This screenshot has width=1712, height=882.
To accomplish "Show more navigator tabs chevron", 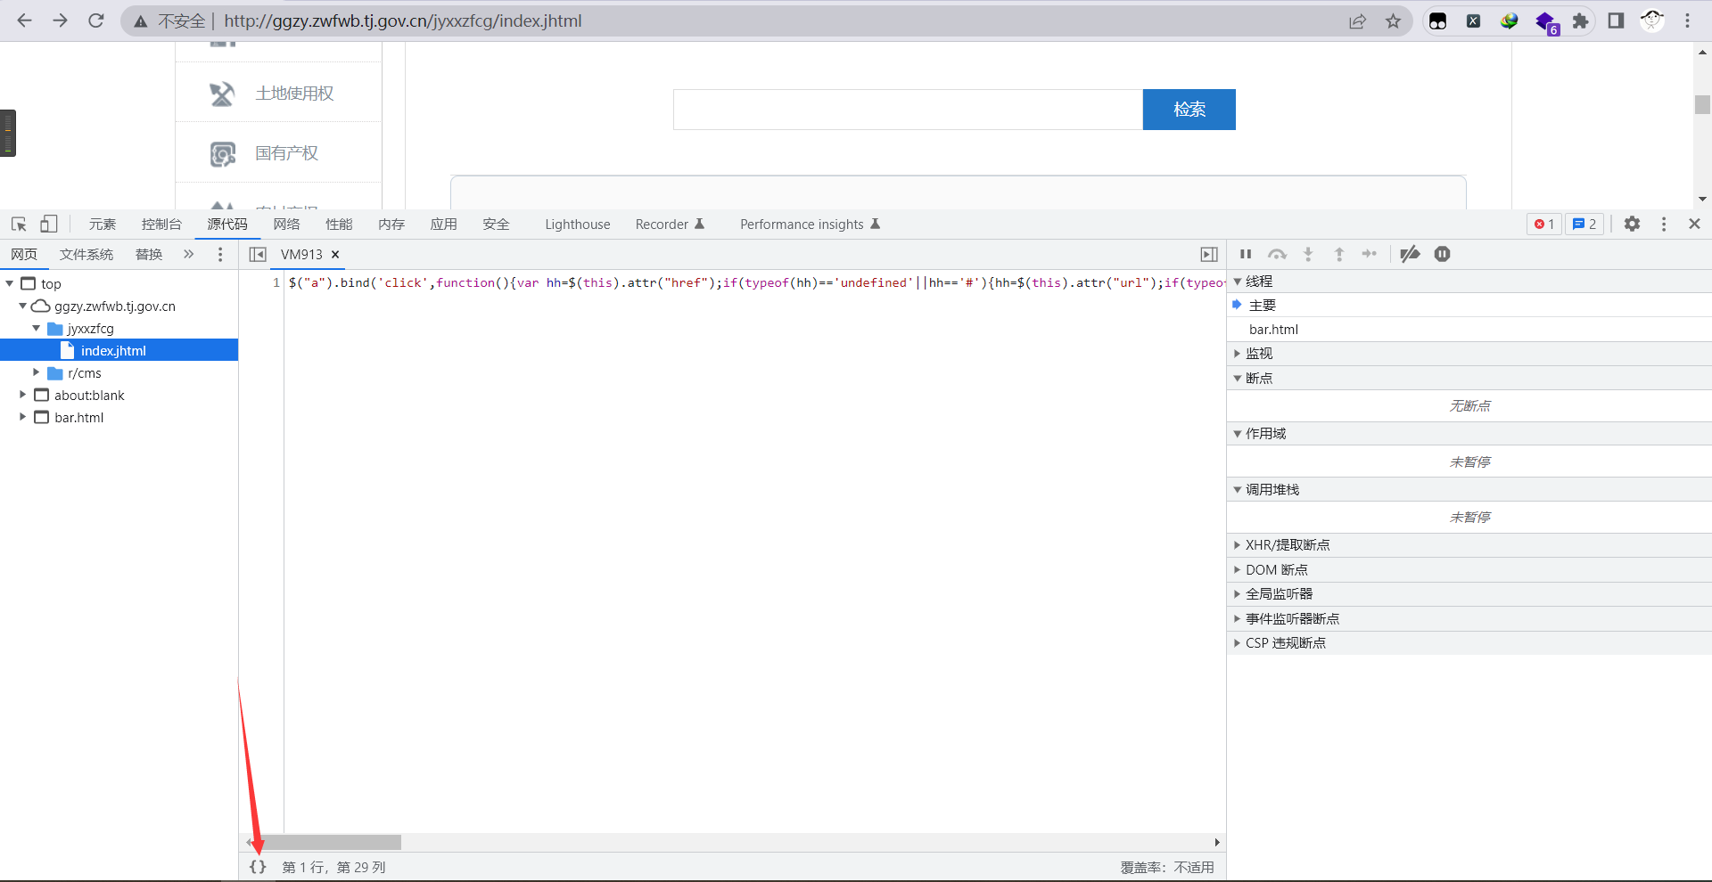I will [188, 255].
